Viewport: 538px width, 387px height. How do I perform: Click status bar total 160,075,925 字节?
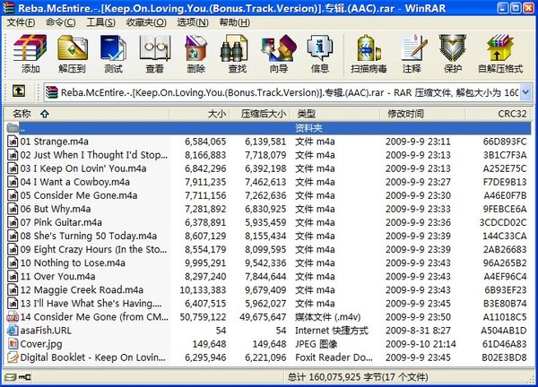[x=358, y=377]
